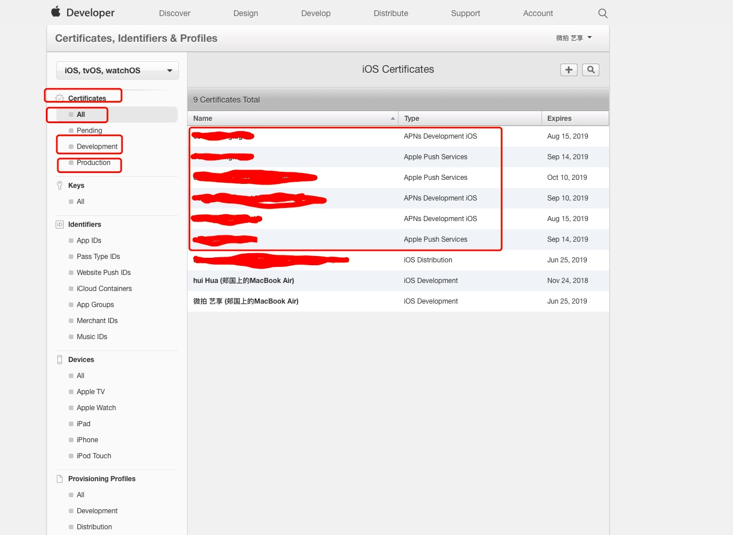Sort certificates by Expires column header
733x535 pixels.
pyautogui.click(x=575, y=119)
